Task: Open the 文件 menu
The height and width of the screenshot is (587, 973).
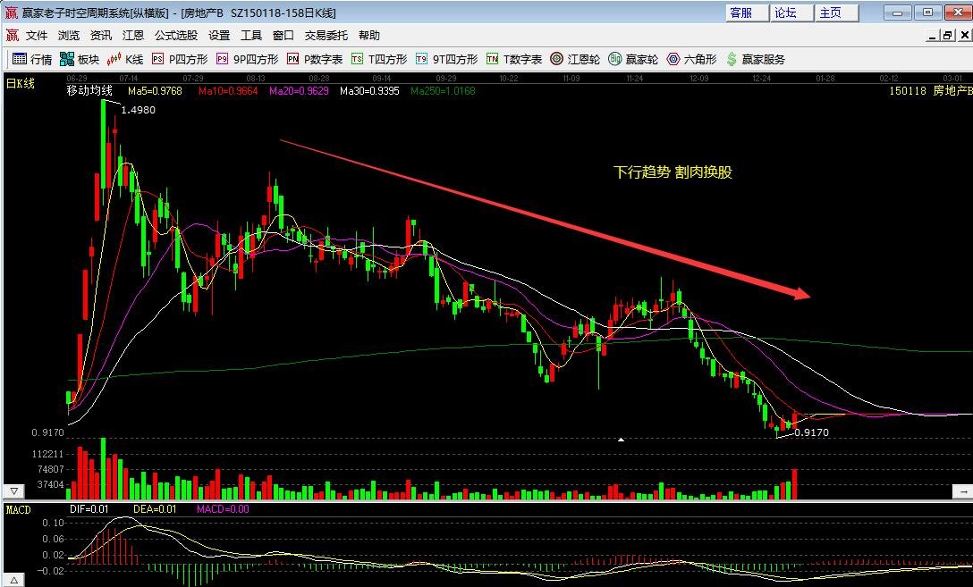Action: point(38,36)
